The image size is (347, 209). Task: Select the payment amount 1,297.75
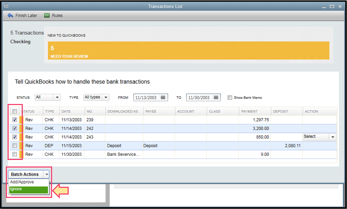tap(261, 120)
